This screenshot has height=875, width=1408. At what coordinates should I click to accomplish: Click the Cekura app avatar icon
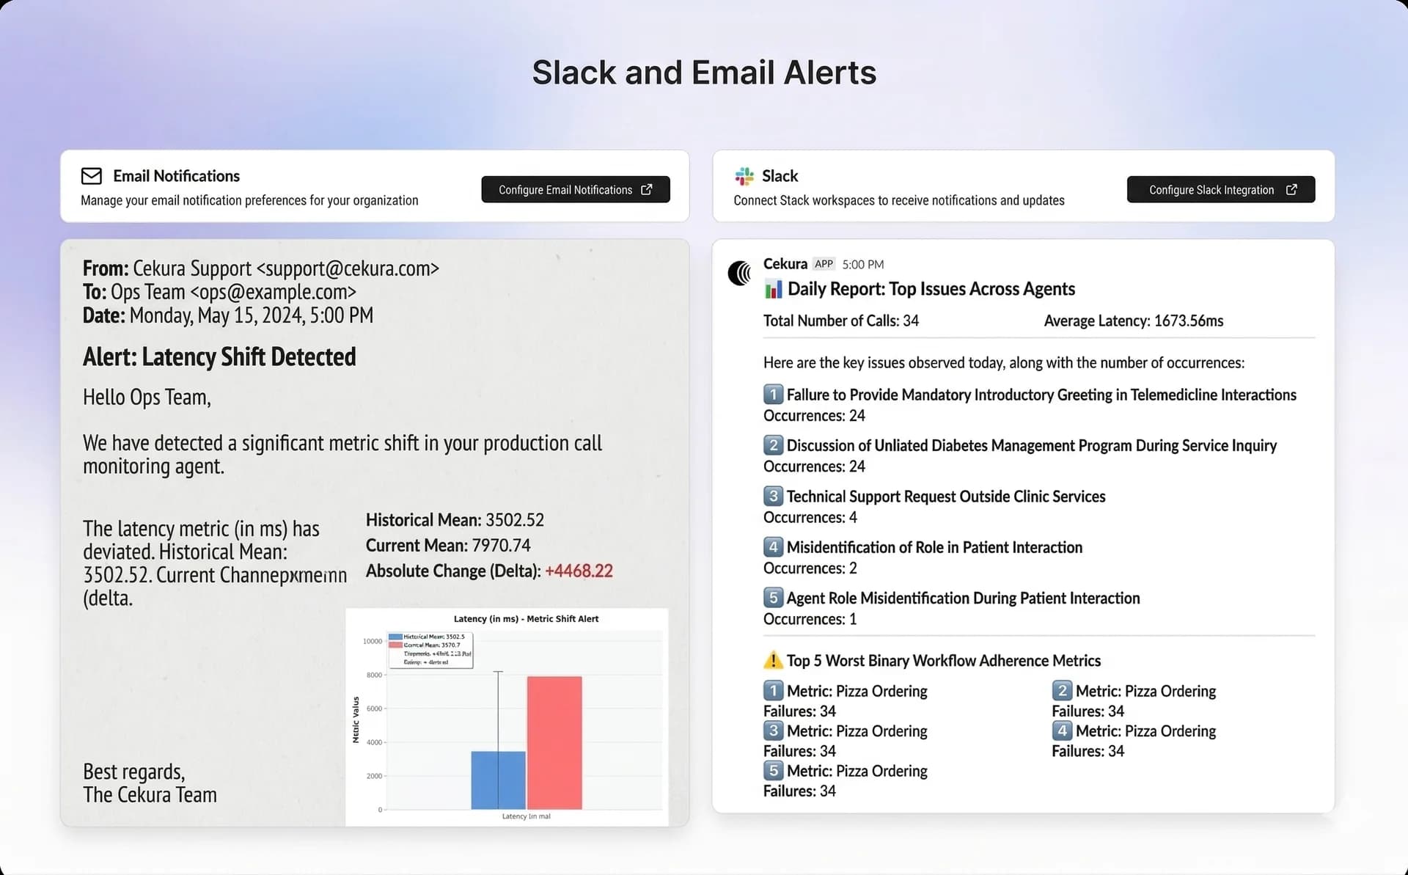pyautogui.click(x=740, y=274)
